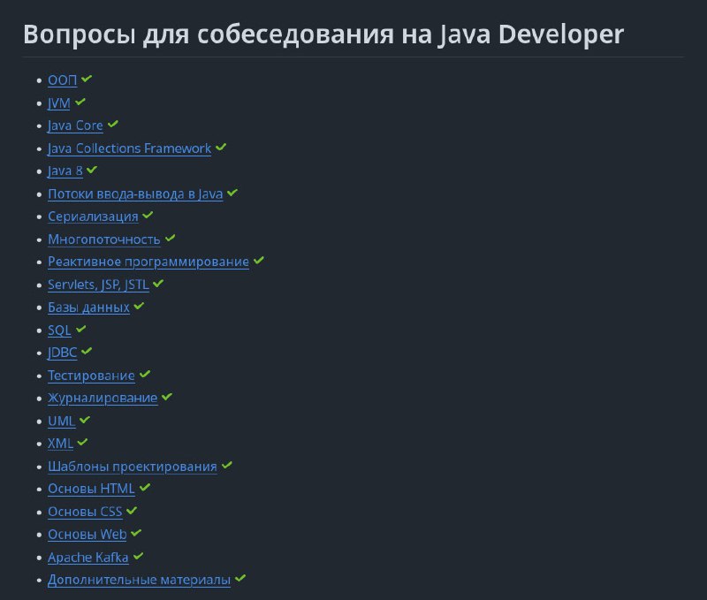Viewport: 707px width, 600px height.
Task: Open Java Collections Framework link
Action: tap(129, 148)
